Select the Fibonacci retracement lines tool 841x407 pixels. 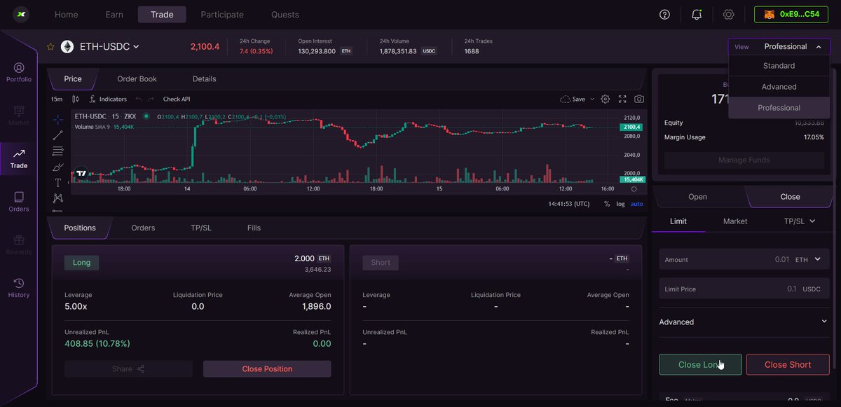(x=57, y=151)
